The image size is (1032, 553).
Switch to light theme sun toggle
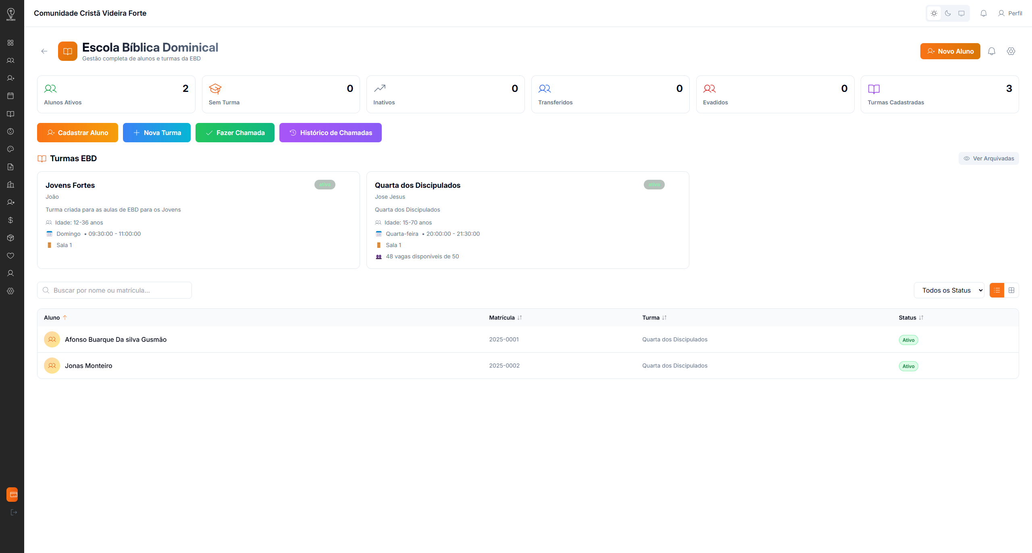coord(934,13)
